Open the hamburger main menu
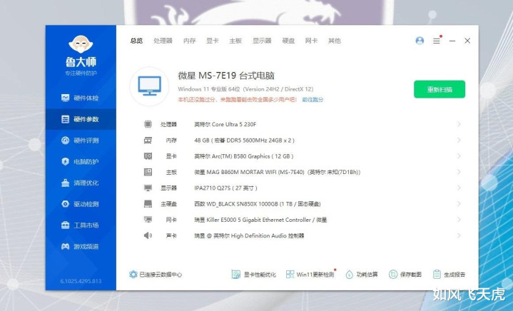Image resolution: width=513 pixels, height=311 pixels. [x=437, y=41]
